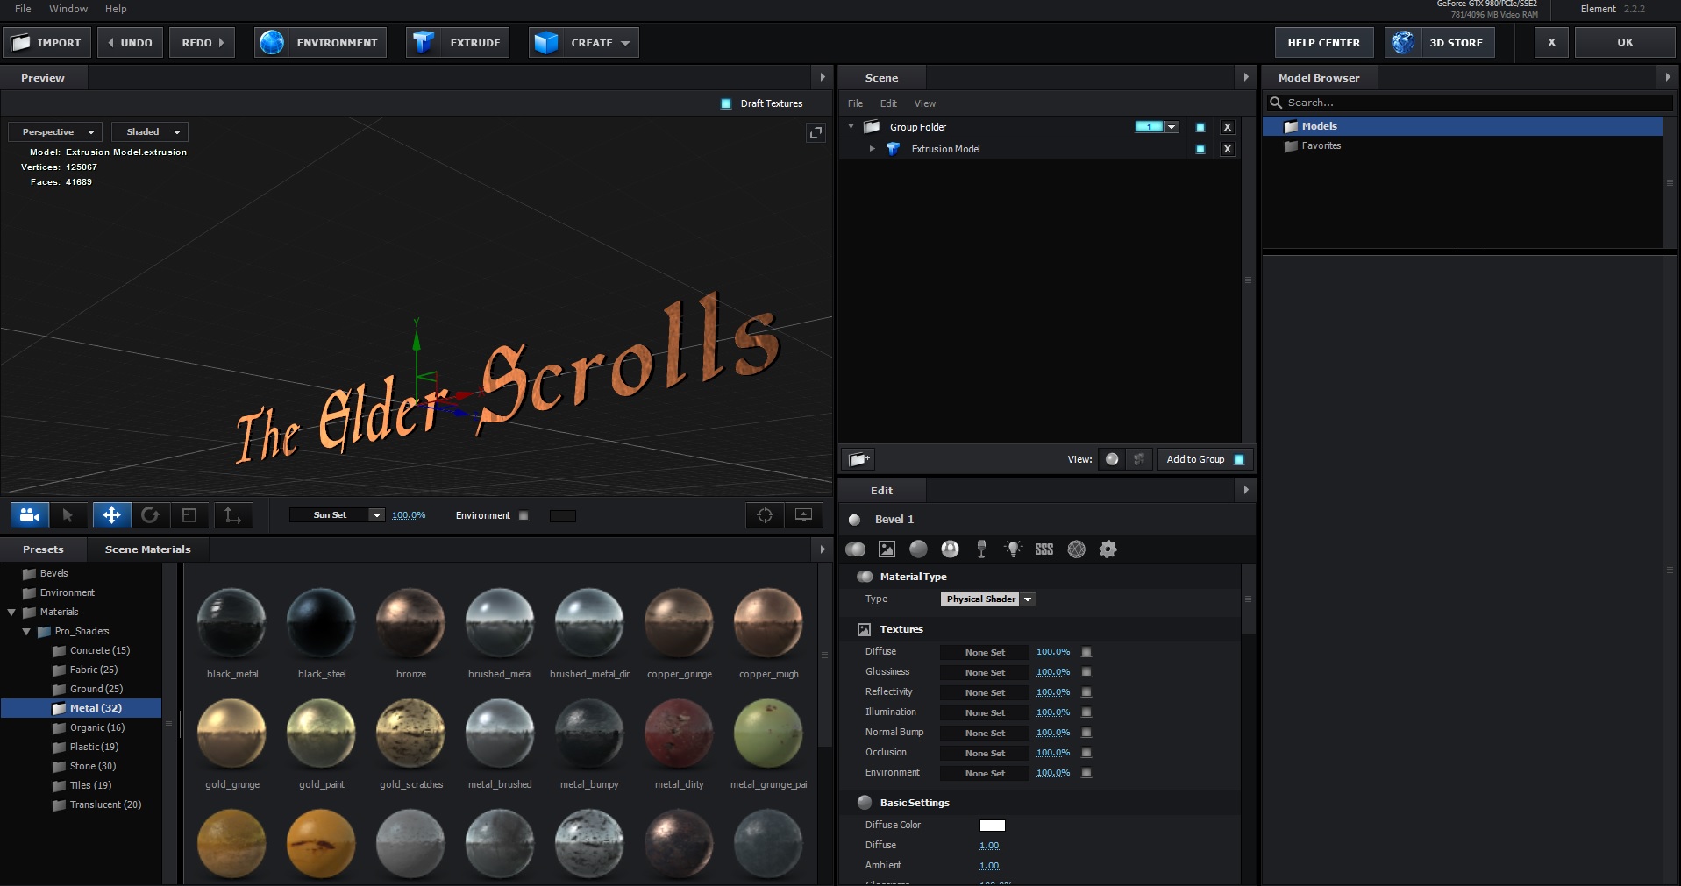The width and height of the screenshot is (1681, 886).
Task: Remove the Extrusion Model with X
Action: pos(1228,149)
